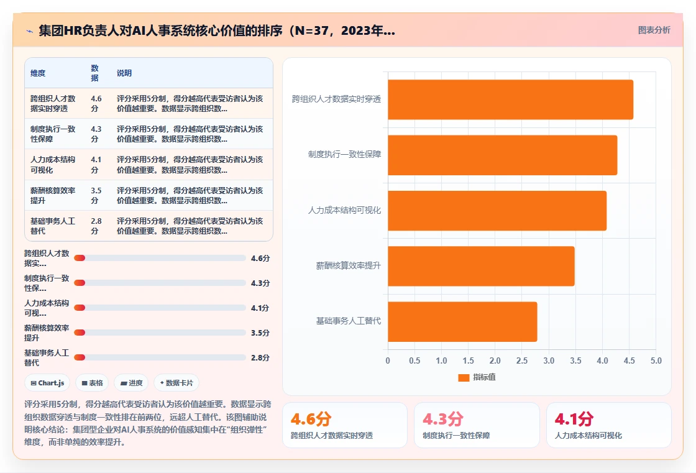The image size is (696, 473).
Task: Click the 跨组织人才数据实时穿透 chart bar
Action: pos(510,99)
